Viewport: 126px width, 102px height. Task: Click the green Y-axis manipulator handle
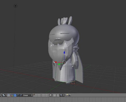point(59,64)
